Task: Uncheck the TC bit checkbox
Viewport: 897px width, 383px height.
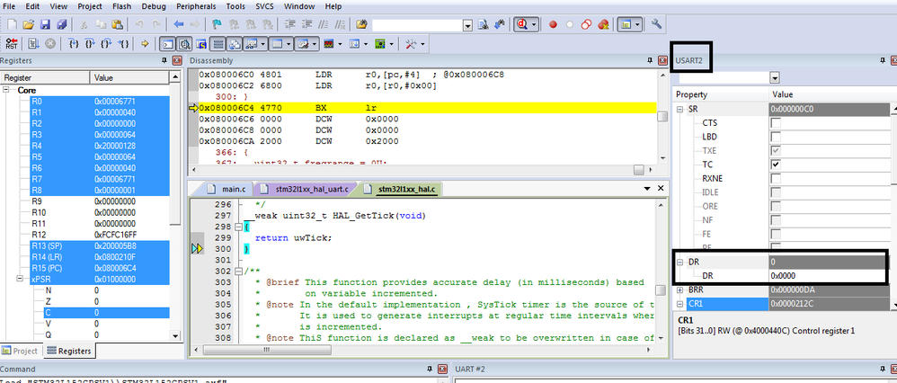Action: [776, 165]
